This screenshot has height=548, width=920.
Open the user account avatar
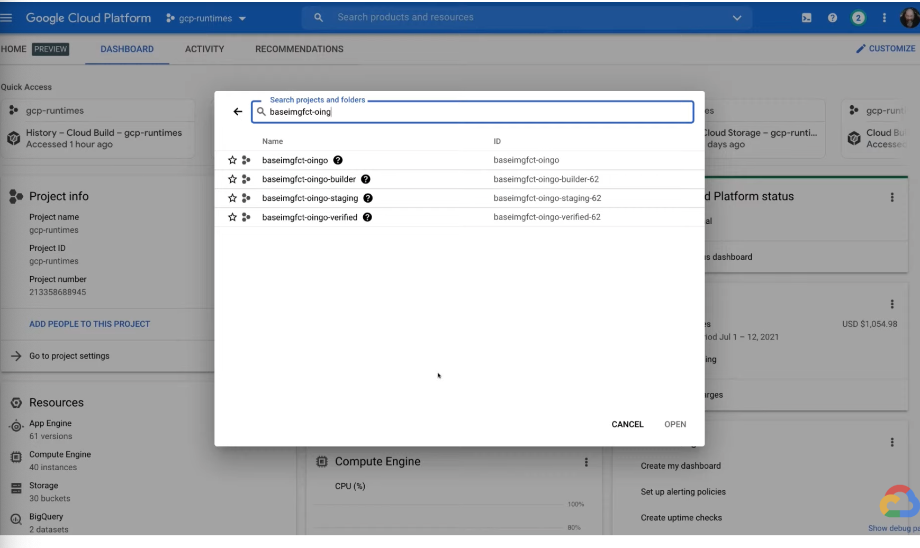[909, 18]
